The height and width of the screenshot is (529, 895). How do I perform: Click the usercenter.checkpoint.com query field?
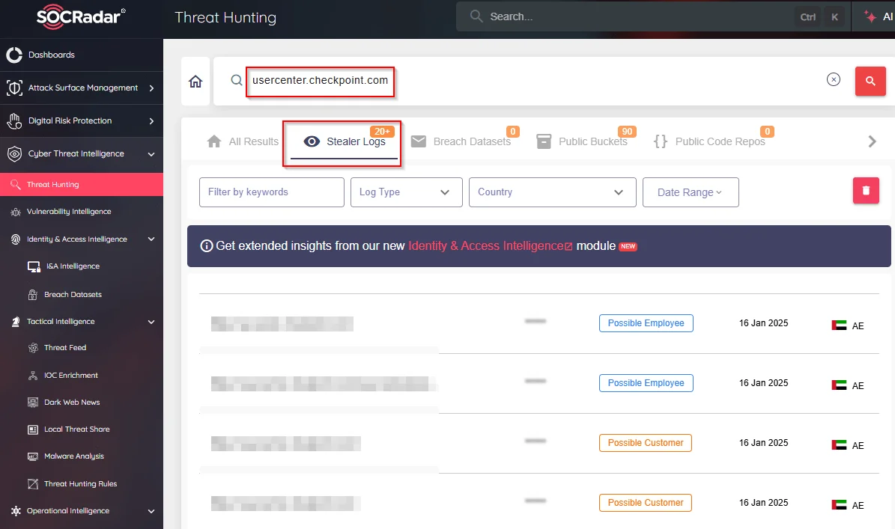click(x=321, y=80)
